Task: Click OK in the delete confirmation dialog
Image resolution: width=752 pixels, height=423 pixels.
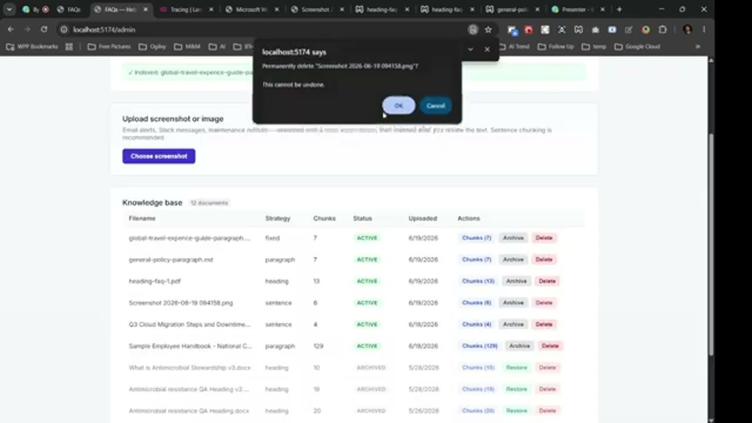Action: [398, 106]
